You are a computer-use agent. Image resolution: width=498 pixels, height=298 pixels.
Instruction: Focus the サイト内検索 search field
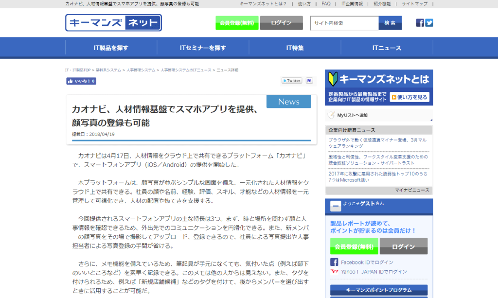click(344, 23)
